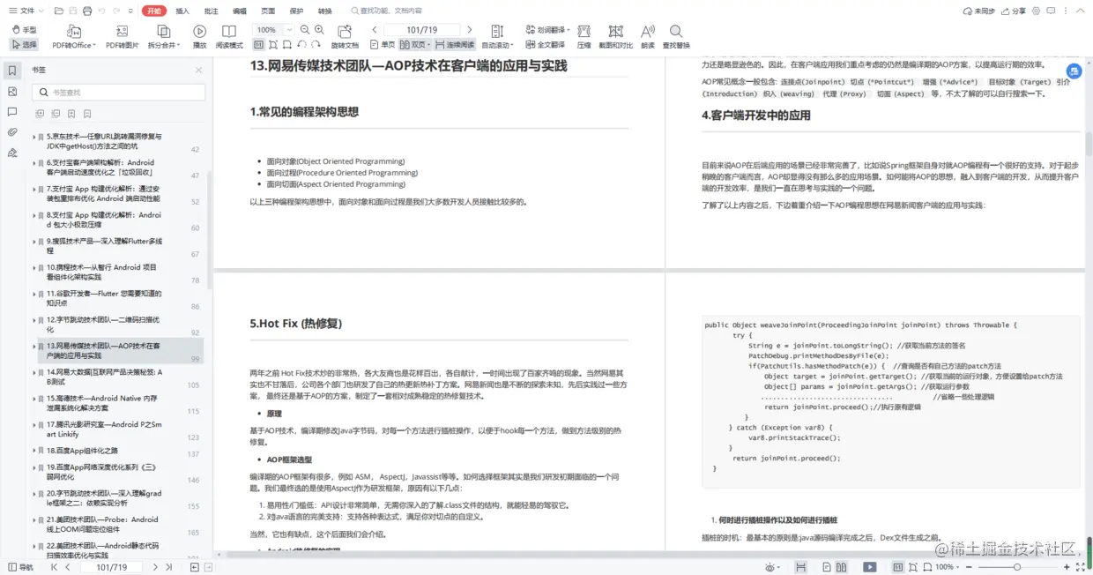Screen dimensions: 1093x575
Task: Open the 截图和对比 screenshot tool
Action: [x=615, y=37]
